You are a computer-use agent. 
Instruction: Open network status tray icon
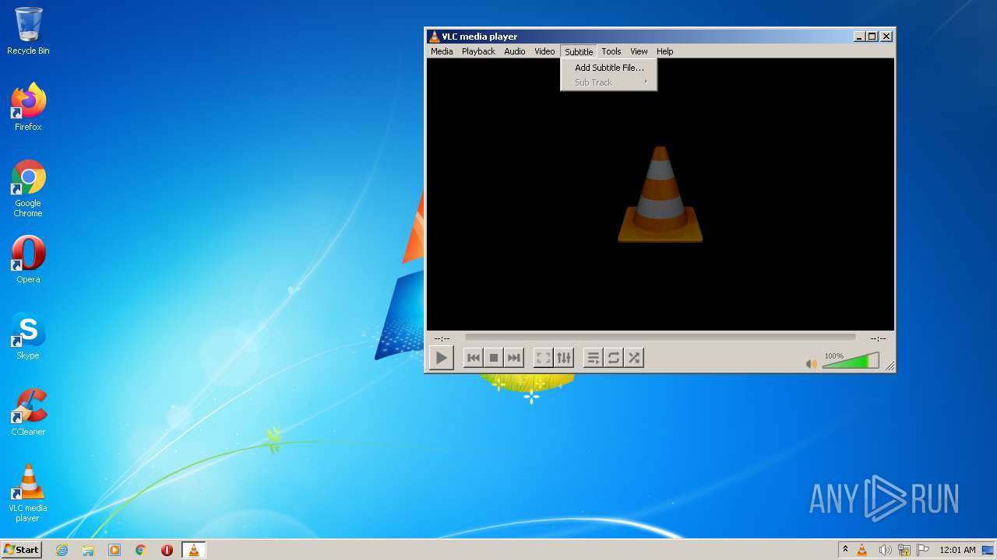(x=904, y=550)
